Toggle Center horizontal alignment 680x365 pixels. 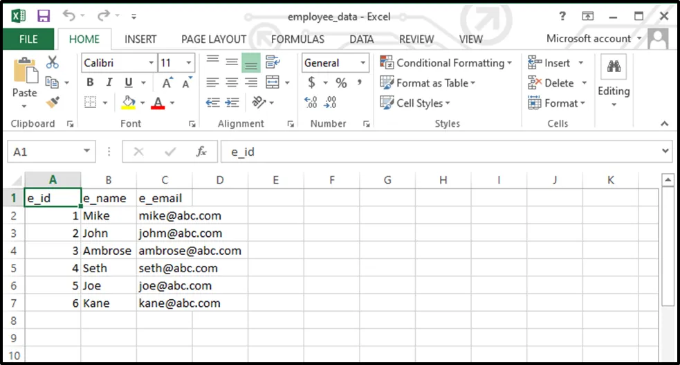(232, 83)
